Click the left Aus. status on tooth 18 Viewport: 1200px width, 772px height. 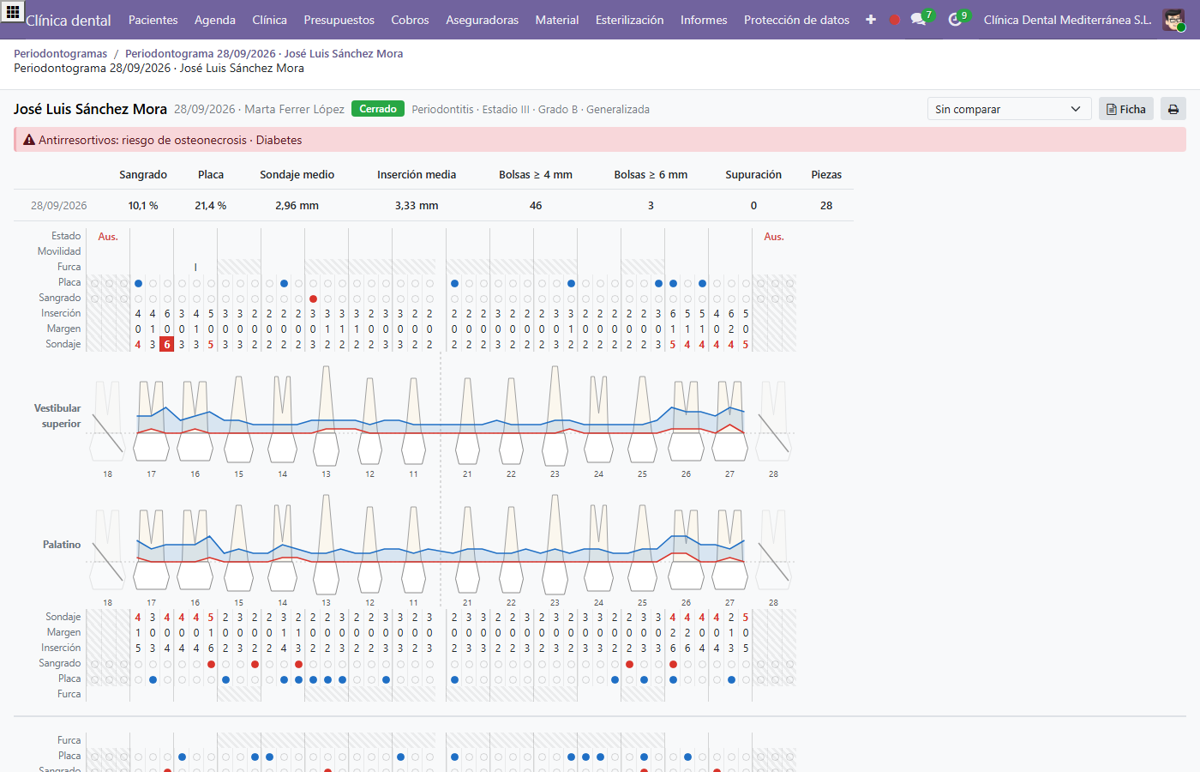pyautogui.click(x=108, y=237)
